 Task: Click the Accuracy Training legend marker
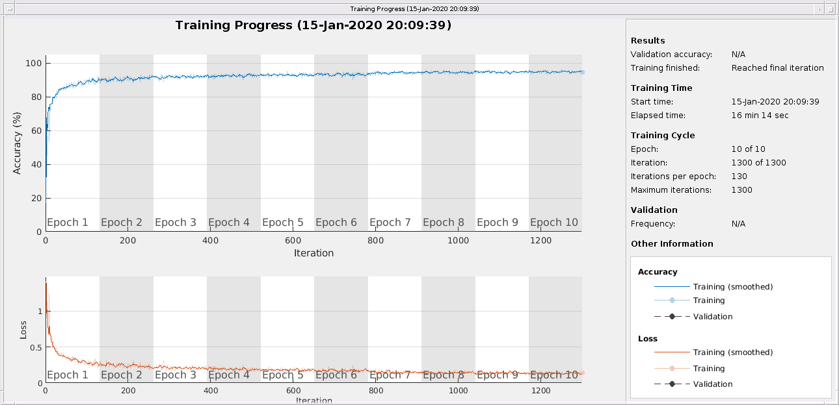coord(672,301)
